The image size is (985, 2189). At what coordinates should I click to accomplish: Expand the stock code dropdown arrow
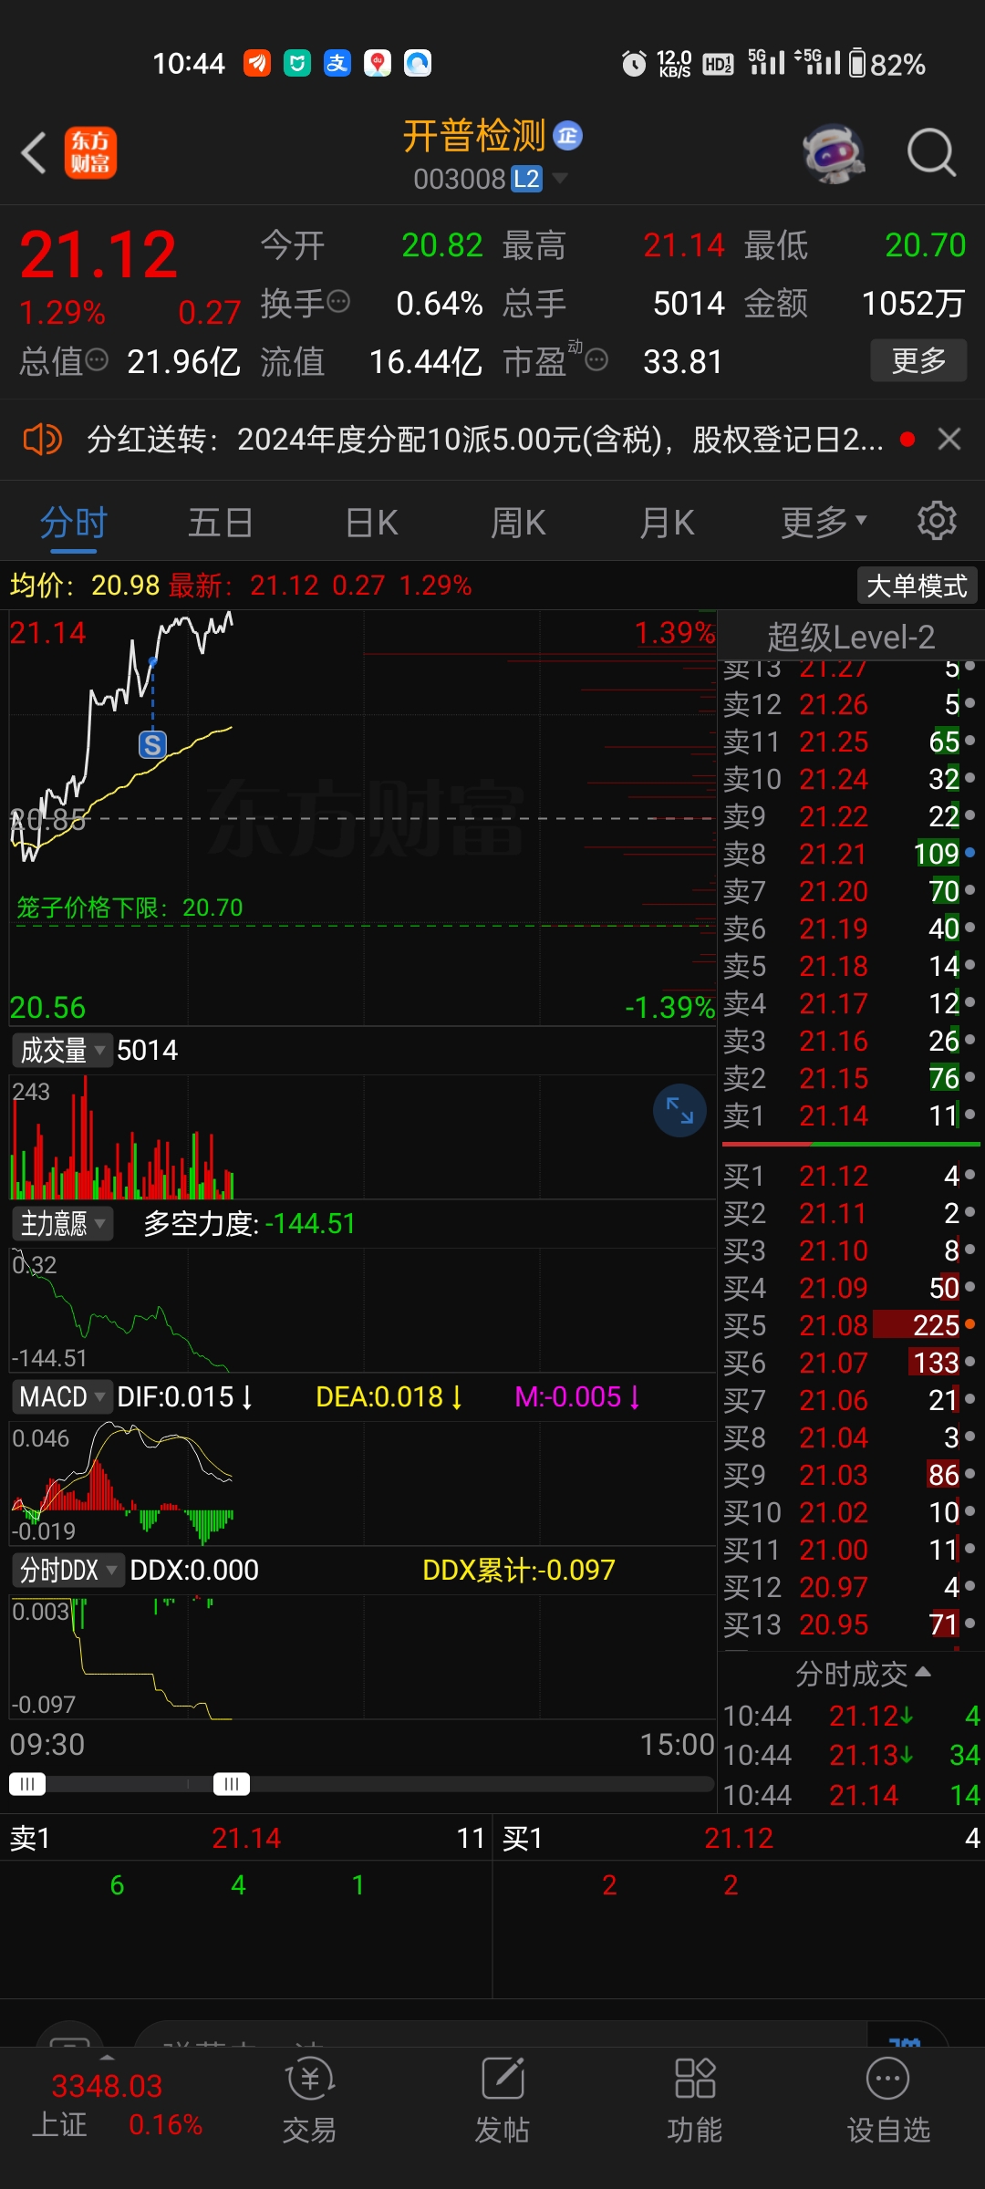coord(560,179)
